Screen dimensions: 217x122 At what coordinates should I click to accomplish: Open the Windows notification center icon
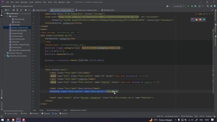coord(212,120)
